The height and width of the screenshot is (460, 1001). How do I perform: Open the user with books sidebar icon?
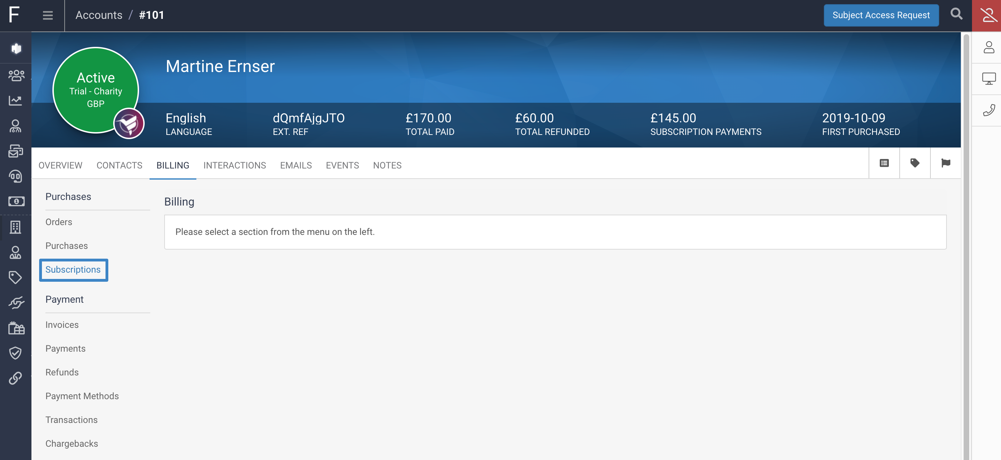click(15, 252)
